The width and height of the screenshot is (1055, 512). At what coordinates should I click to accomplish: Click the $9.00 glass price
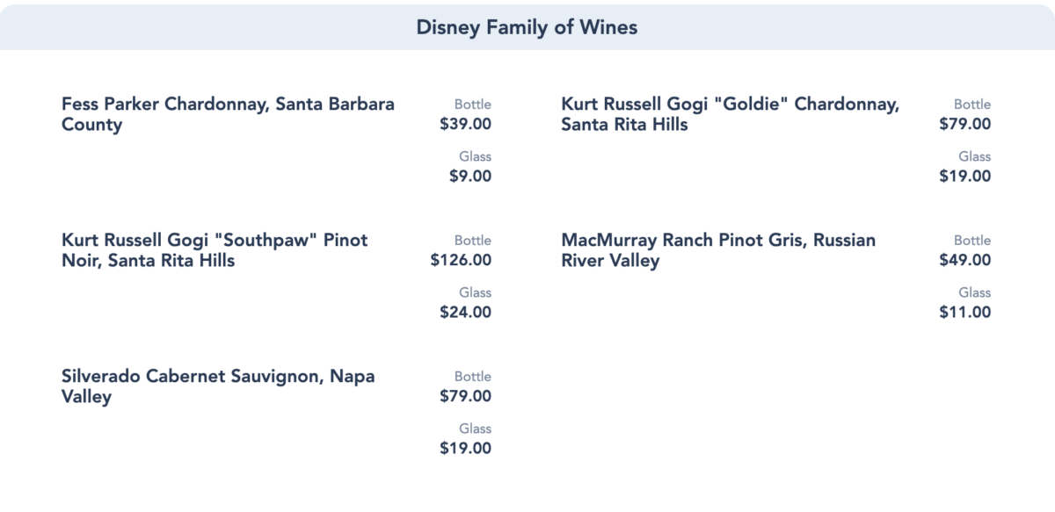(x=470, y=176)
